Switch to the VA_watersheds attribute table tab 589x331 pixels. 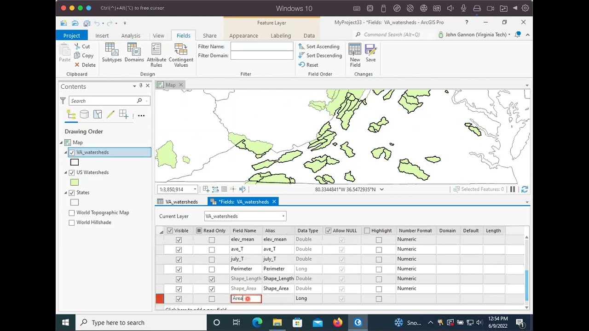pos(178,202)
